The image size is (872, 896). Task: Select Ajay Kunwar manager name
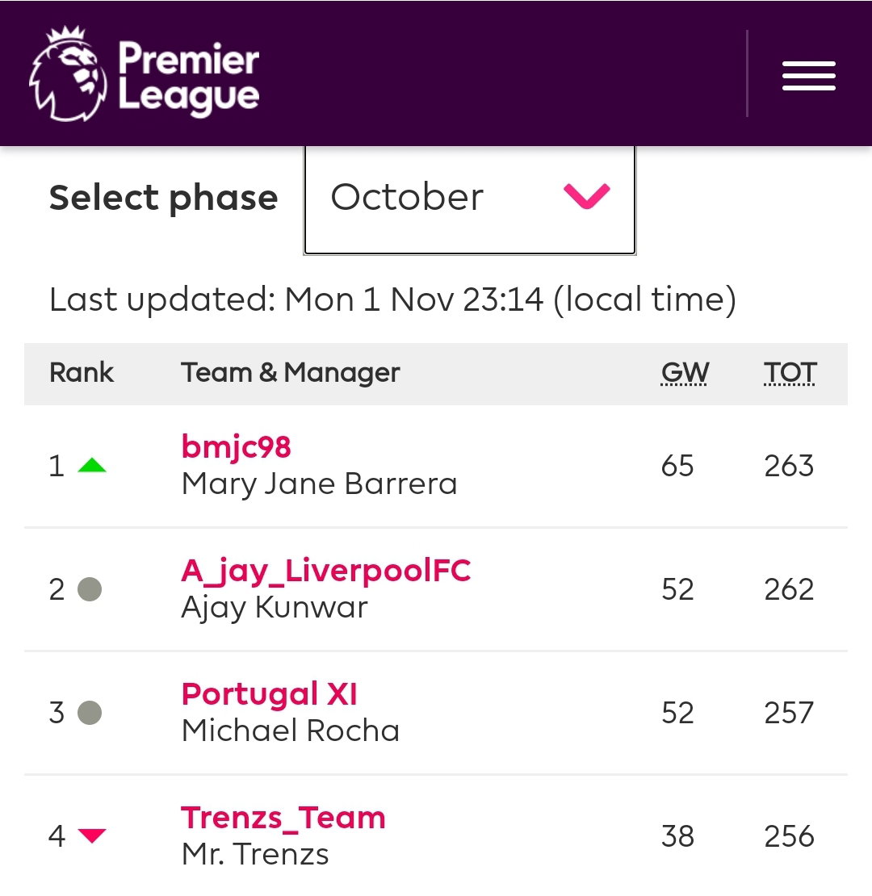click(275, 608)
